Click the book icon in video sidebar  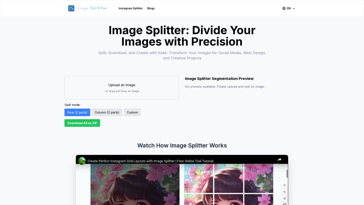click(284, 185)
